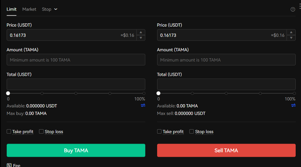
Task: Set the buy slider to 100% mark
Action: (x=144, y=93)
